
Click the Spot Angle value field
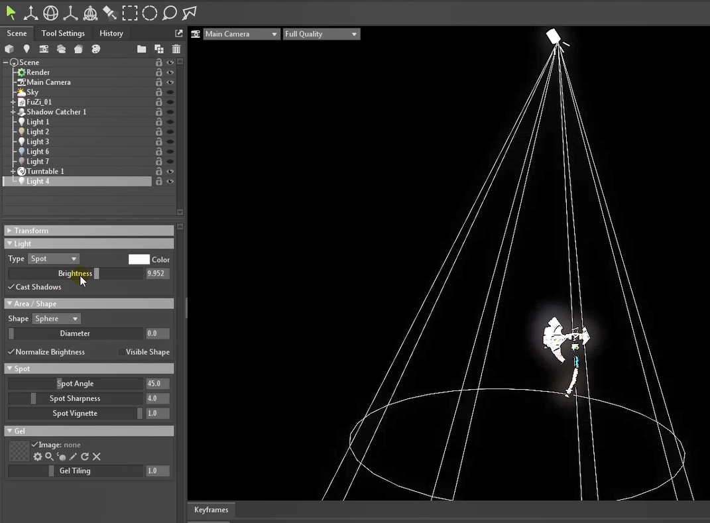(157, 384)
